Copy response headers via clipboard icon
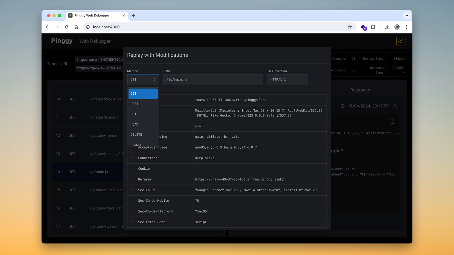 (x=392, y=122)
